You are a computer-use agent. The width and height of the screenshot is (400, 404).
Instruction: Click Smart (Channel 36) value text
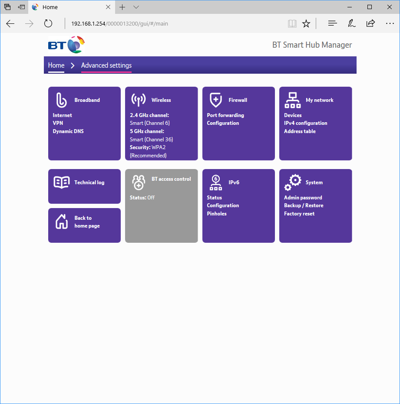coord(151,140)
